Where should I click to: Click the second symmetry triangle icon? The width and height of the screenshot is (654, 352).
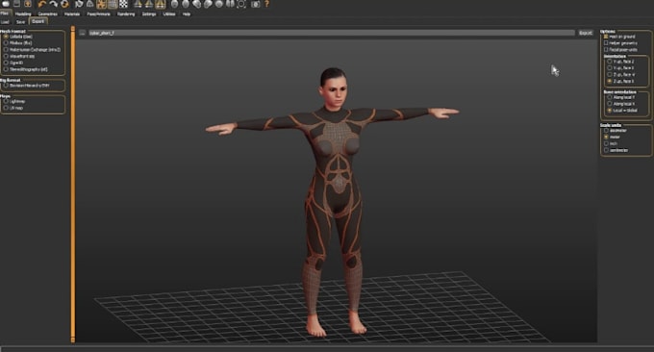[x=148, y=4]
